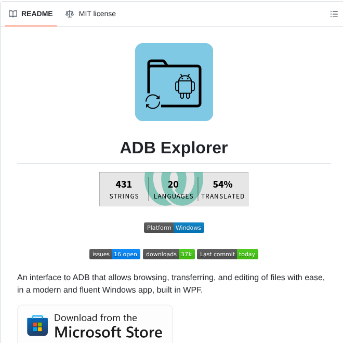Open the outline table of contents icon
Screen dimensions: 343x343
[334, 14]
